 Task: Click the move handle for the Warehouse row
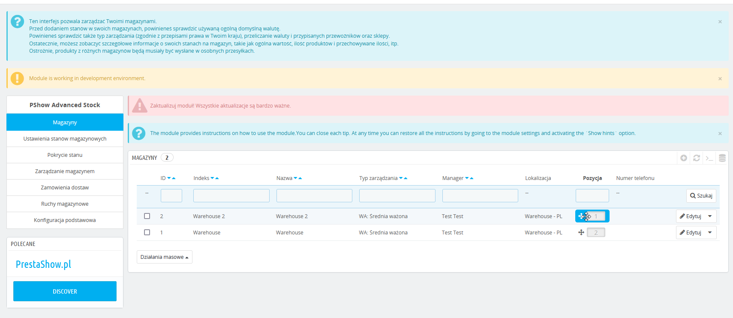pos(581,232)
